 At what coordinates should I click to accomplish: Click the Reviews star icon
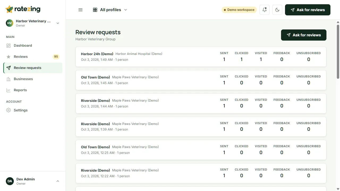tap(8, 57)
